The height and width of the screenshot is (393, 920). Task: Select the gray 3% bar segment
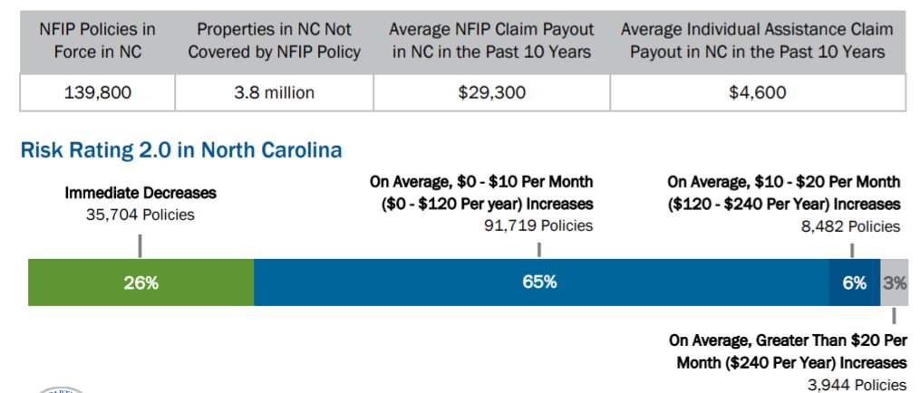tap(895, 283)
